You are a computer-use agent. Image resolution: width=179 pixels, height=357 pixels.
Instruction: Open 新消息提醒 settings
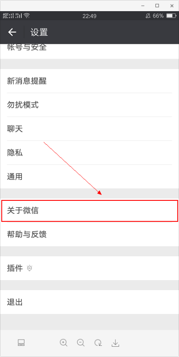click(x=89, y=81)
